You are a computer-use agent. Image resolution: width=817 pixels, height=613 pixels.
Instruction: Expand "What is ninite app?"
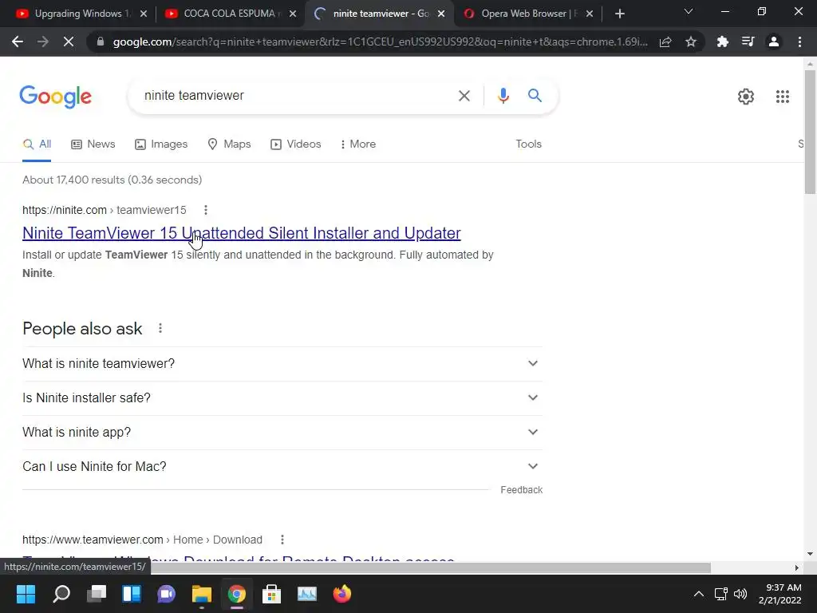pyautogui.click(x=282, y=432)
